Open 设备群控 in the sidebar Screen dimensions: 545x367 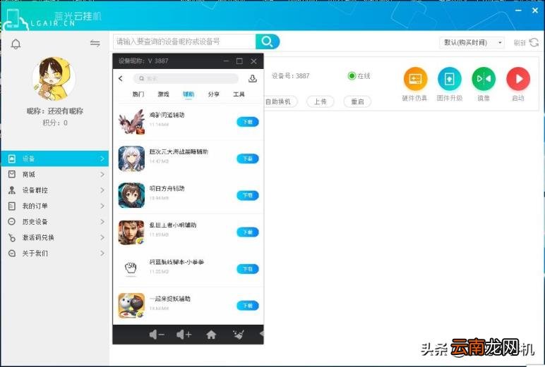click(55, 190)
